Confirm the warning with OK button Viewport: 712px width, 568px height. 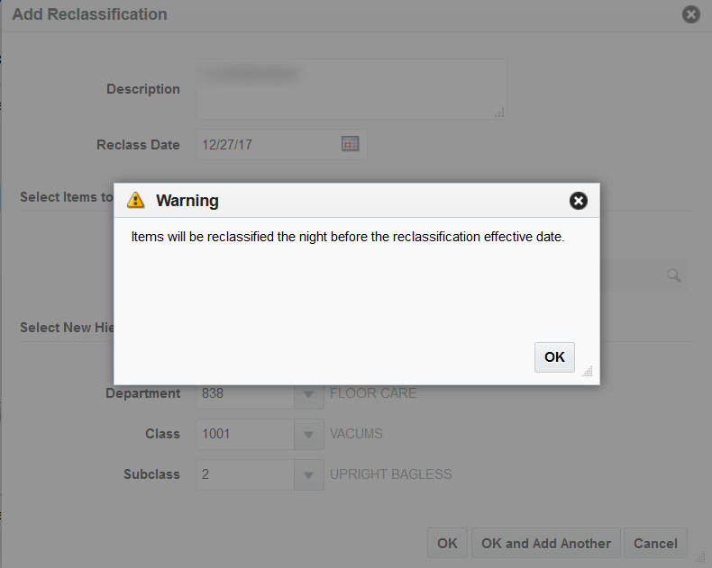(554, 357)
